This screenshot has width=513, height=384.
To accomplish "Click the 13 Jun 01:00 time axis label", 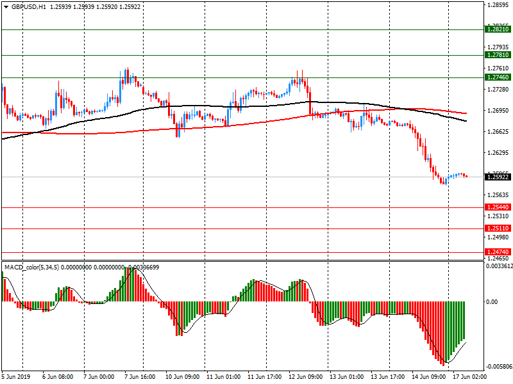I will coord(347,377).
